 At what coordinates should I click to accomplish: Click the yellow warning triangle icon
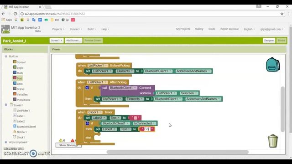61,140
